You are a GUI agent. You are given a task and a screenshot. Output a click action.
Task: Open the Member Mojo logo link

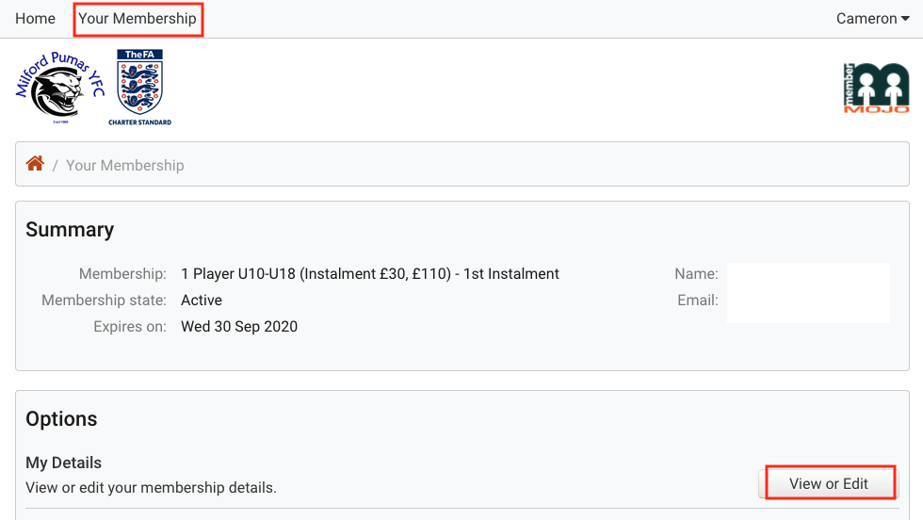pyautogui.click(x=876, y=89)
